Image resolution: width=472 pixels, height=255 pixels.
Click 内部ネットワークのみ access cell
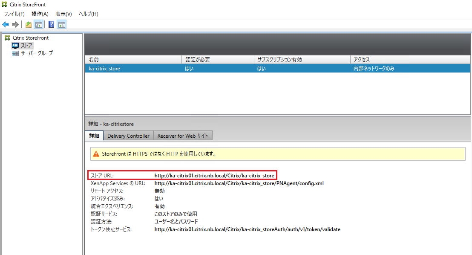pyautogui.click(x=374, y=68)
